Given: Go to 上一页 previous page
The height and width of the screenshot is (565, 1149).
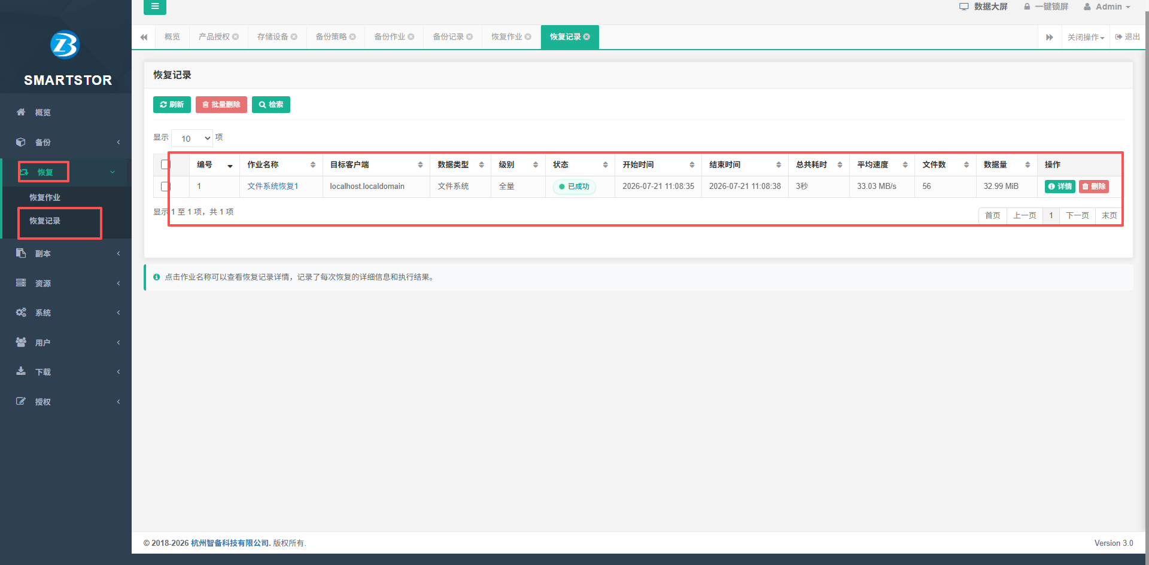Looking at the screenshot, I should [x=1025, y=215].
